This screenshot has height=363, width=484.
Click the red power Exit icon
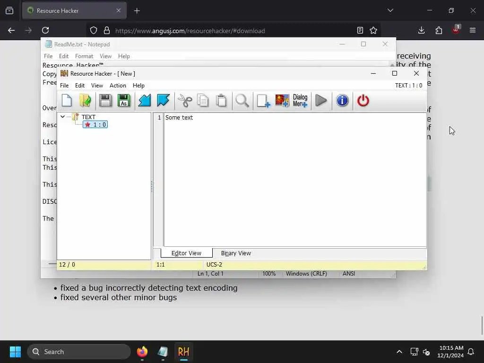click(x=363, y=101)
